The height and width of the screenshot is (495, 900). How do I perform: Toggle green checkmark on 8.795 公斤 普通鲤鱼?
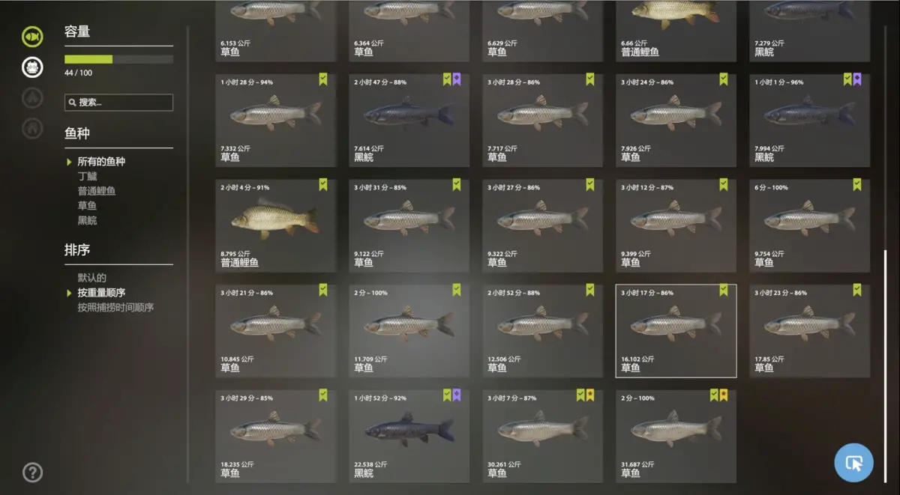click(323, 184)
